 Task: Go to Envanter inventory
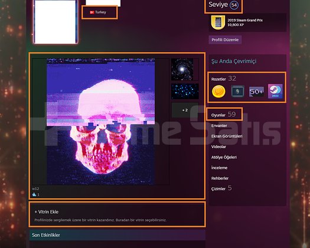click(219, 126)
